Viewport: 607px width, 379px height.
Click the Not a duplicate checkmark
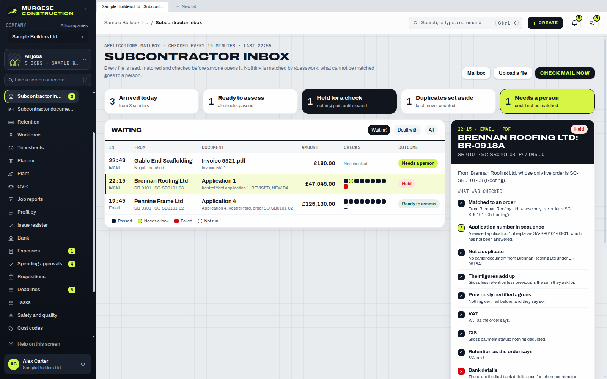click(x=461, y=252)
